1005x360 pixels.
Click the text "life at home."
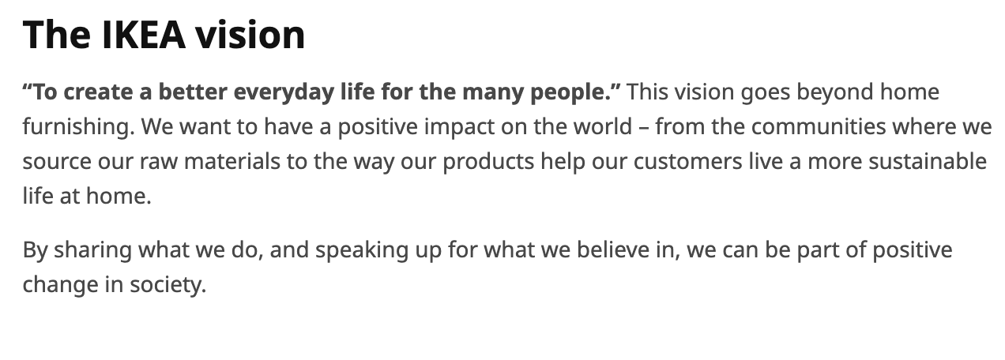click(x=86, y=197)
